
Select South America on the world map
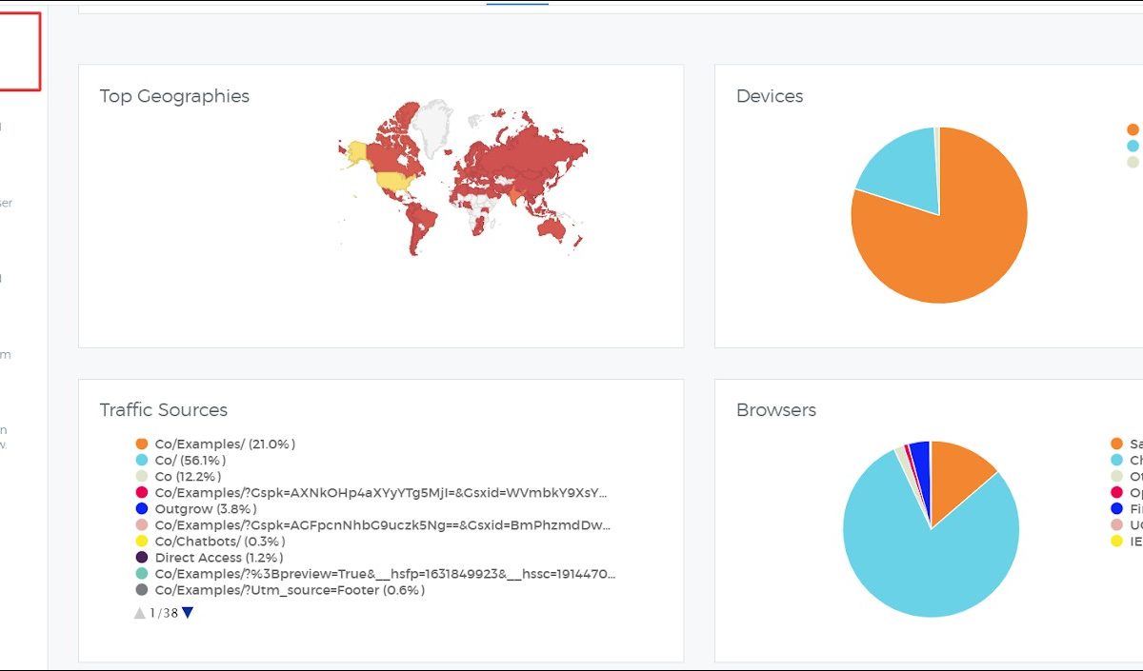[419, 224]
